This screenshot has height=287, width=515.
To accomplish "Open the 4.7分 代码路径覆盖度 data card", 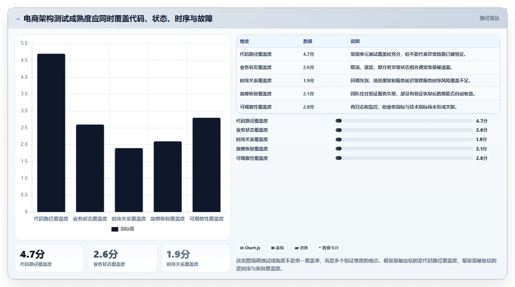I will coord(49,258).
